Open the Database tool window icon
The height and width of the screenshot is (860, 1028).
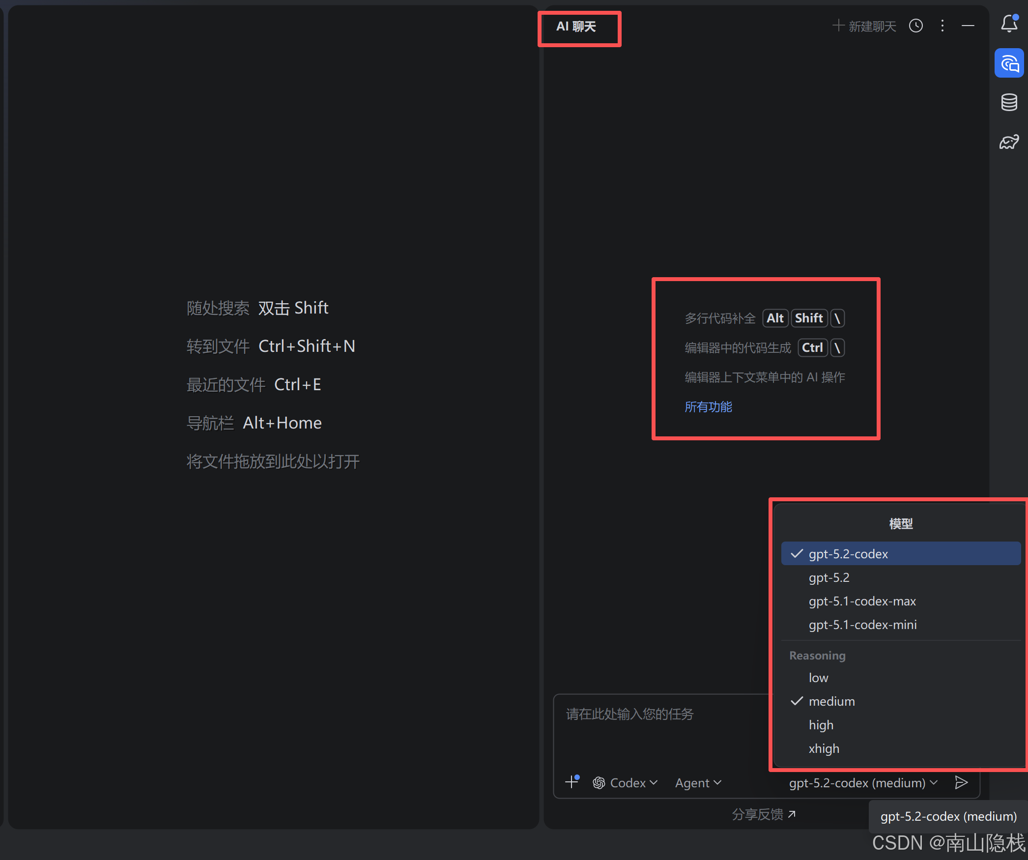(x=1009, y=102)
